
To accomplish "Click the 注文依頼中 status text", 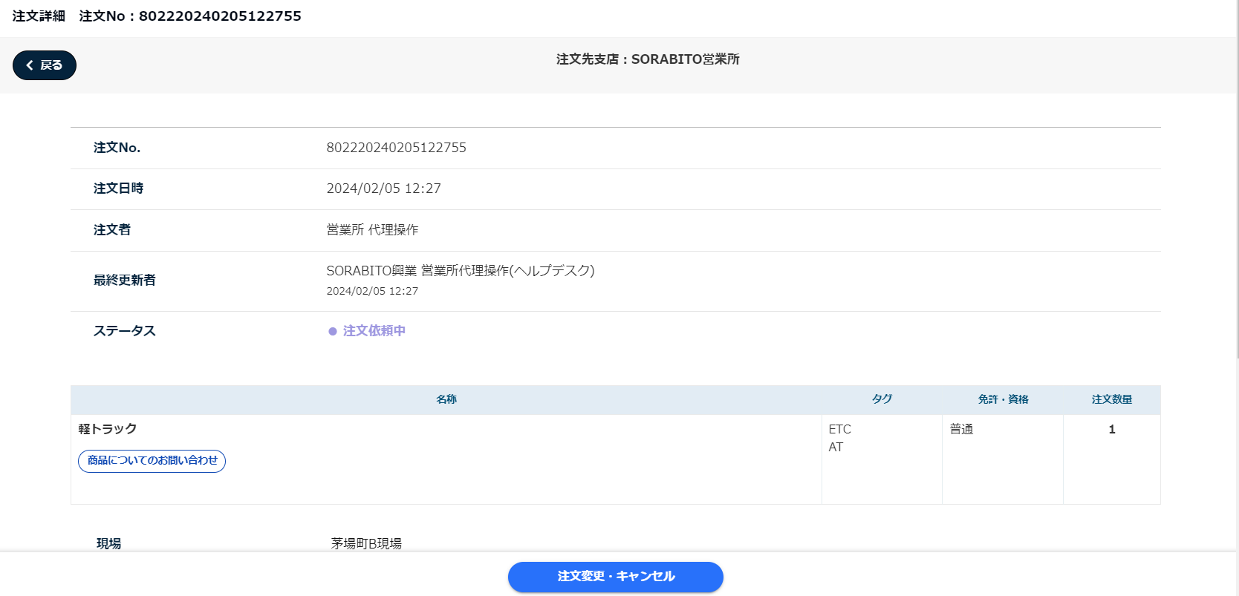I will point(374,331).
